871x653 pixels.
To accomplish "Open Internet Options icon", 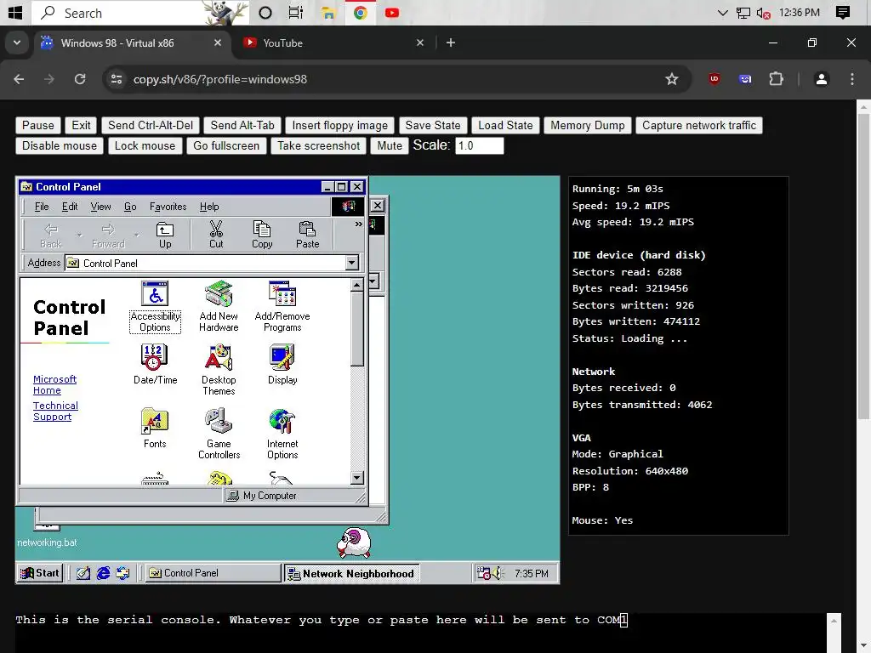I will [x=282, y=434].
